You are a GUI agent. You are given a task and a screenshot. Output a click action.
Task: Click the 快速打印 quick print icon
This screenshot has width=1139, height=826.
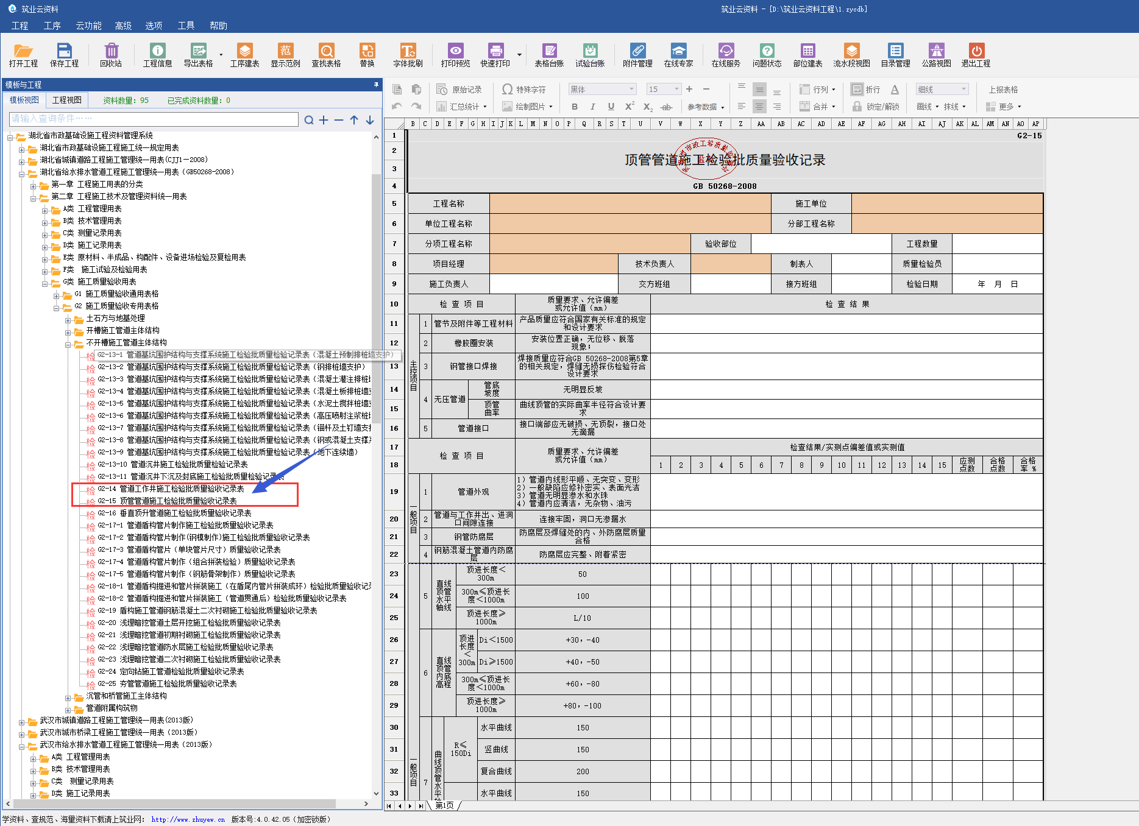tap(495, 55)
